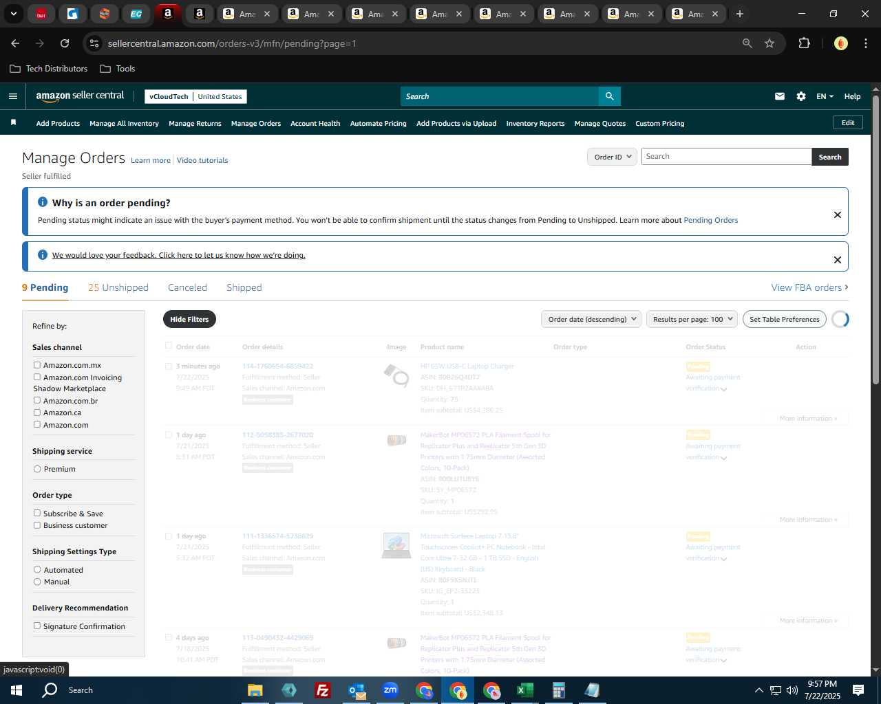This screenshot has width=881, height=704.
Task: Click the View FBA orders link
Action: point(809,287)
